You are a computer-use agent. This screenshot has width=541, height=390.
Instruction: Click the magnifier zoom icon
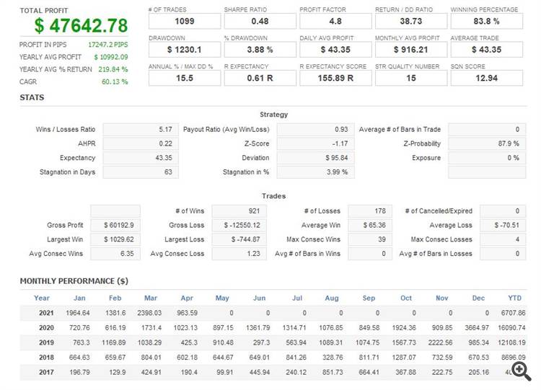point(522,371)
